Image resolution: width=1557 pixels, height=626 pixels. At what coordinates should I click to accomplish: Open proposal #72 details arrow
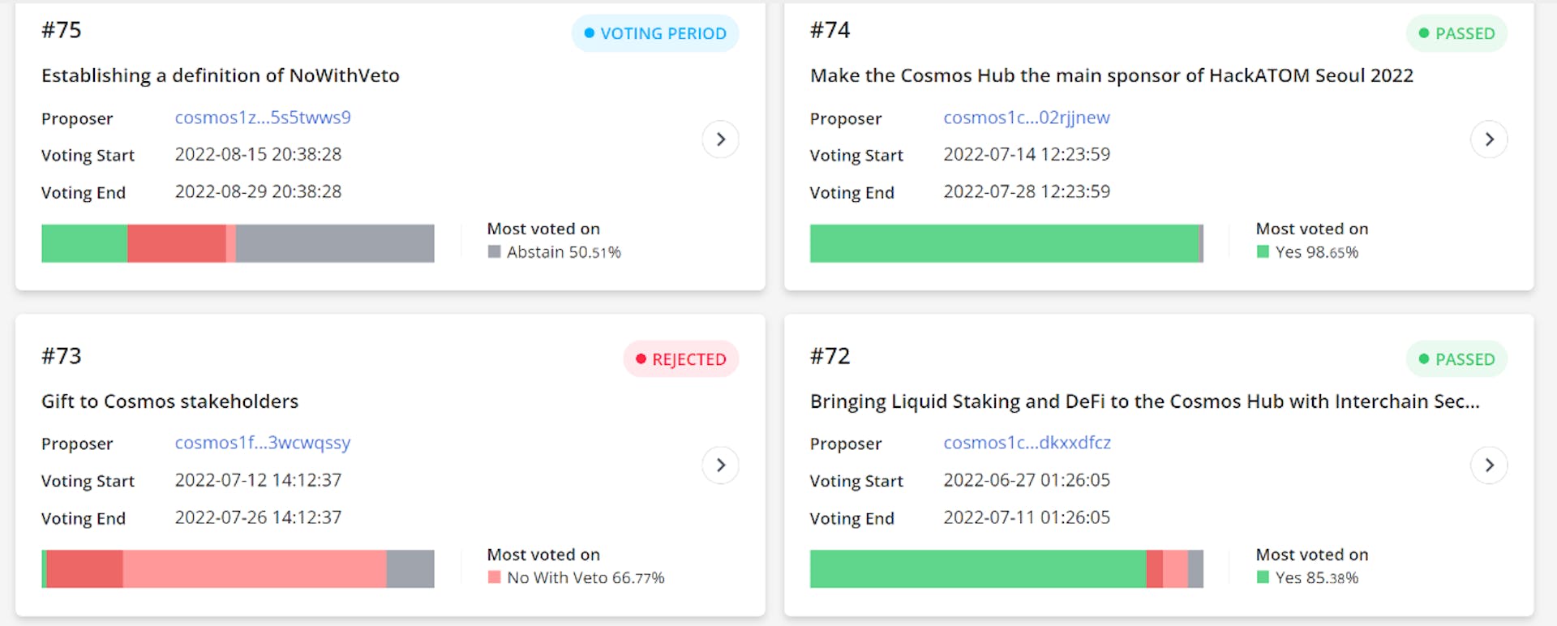[1489, 465]
